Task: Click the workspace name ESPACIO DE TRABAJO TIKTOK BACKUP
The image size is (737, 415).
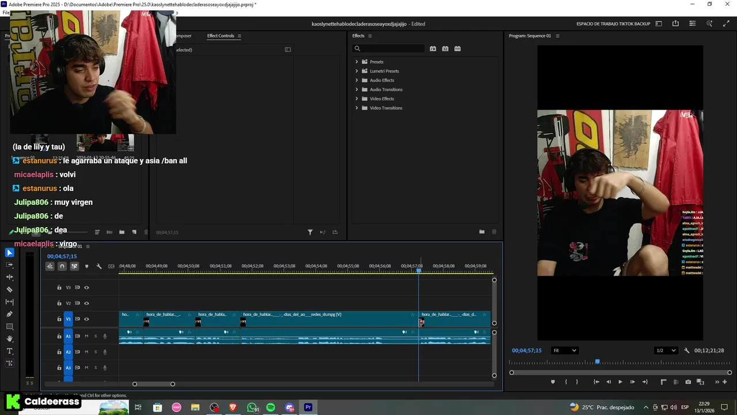Action: tap(613, 24)
